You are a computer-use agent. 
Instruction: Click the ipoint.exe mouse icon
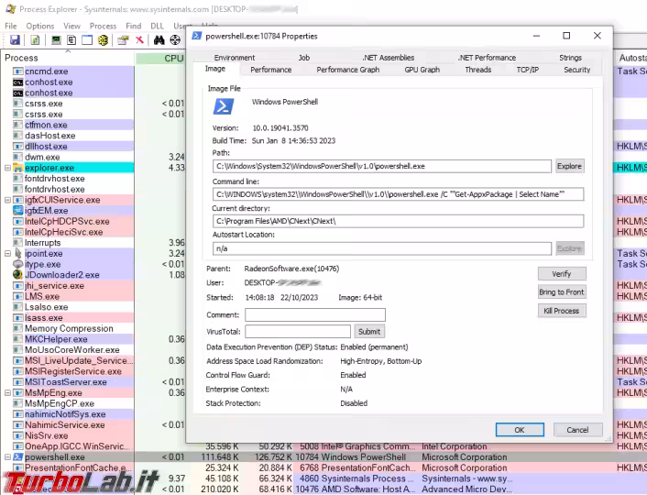17,253
